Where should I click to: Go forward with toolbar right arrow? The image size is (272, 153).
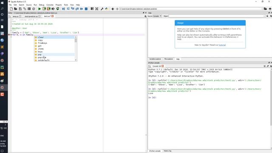(117, 9)
